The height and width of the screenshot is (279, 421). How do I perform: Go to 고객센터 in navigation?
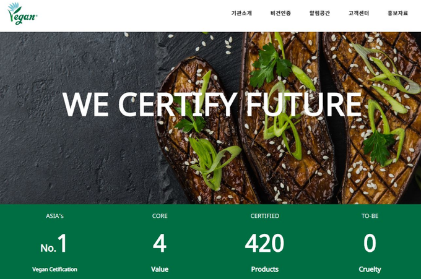[358, 13]
